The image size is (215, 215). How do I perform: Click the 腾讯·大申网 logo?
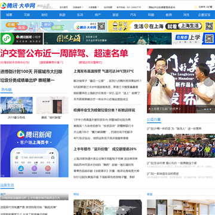click(x=18, y=5)
